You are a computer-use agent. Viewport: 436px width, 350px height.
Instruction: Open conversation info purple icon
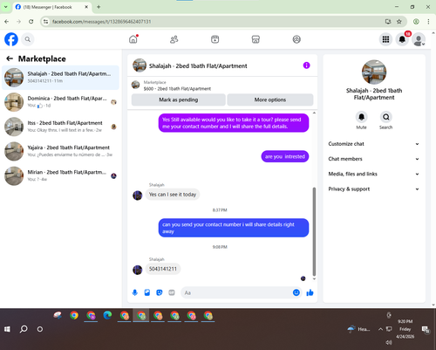(x=306, y=65)
